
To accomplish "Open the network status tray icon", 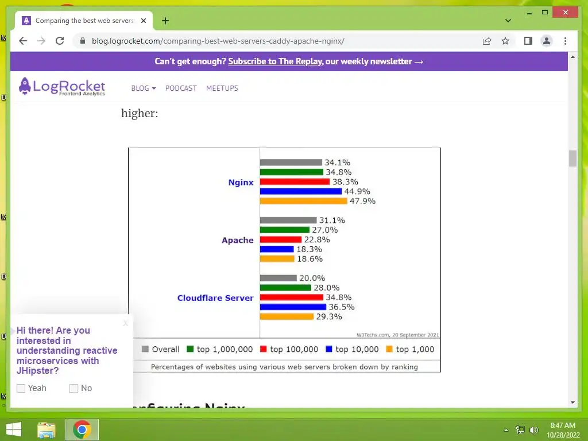I will [520, 430].
